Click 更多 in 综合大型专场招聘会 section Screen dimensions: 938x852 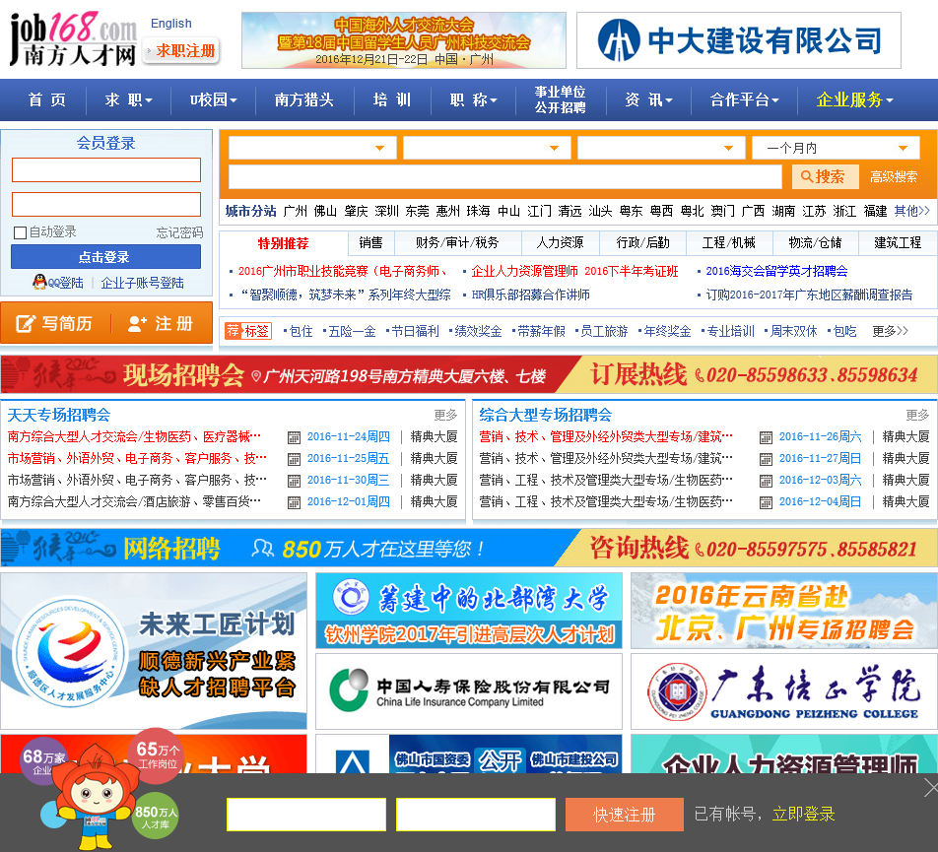[x=917, y=415]
